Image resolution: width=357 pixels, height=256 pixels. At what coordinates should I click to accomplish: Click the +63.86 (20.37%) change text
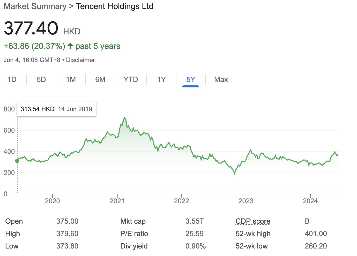(34, 46)
